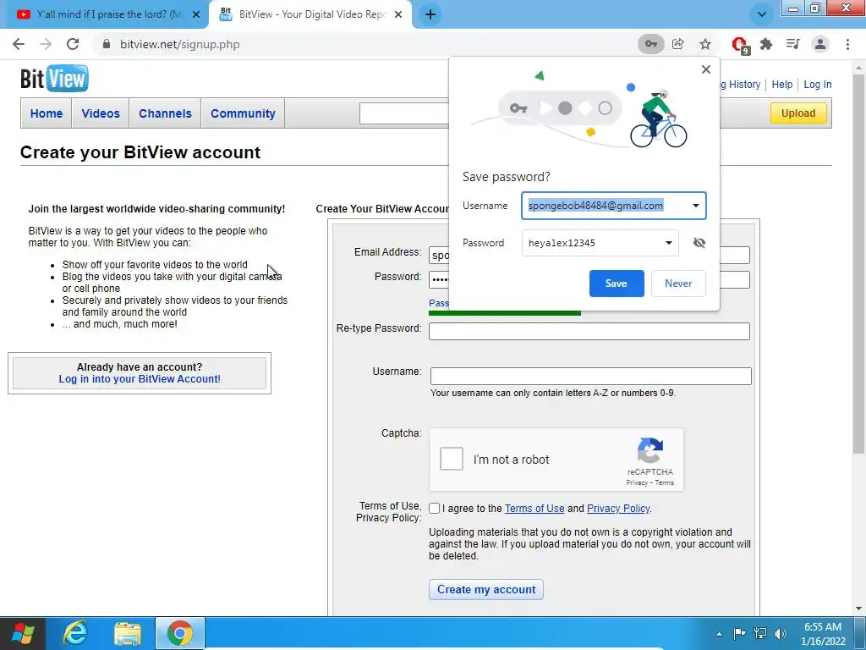Select the BitView tab

tap(312, 14)
